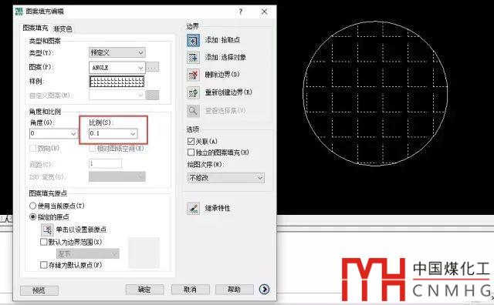Screen dimensions: 494x305
Task: Select the Use current origin (使用当前原点) radio button
Action: tap(32, 206)
